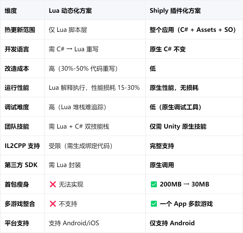This screenshot has height=233, width=243.
Task: Click the red cross beside 无法实现
Action: [x=53, y=184]
